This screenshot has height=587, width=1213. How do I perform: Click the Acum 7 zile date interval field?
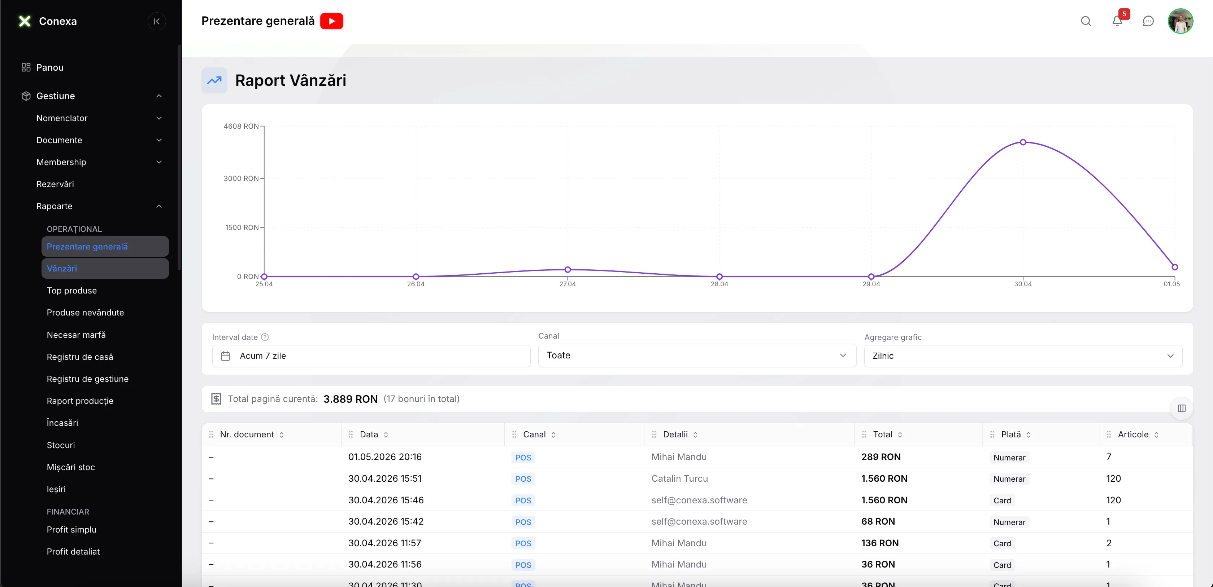(x=371, y=356)
